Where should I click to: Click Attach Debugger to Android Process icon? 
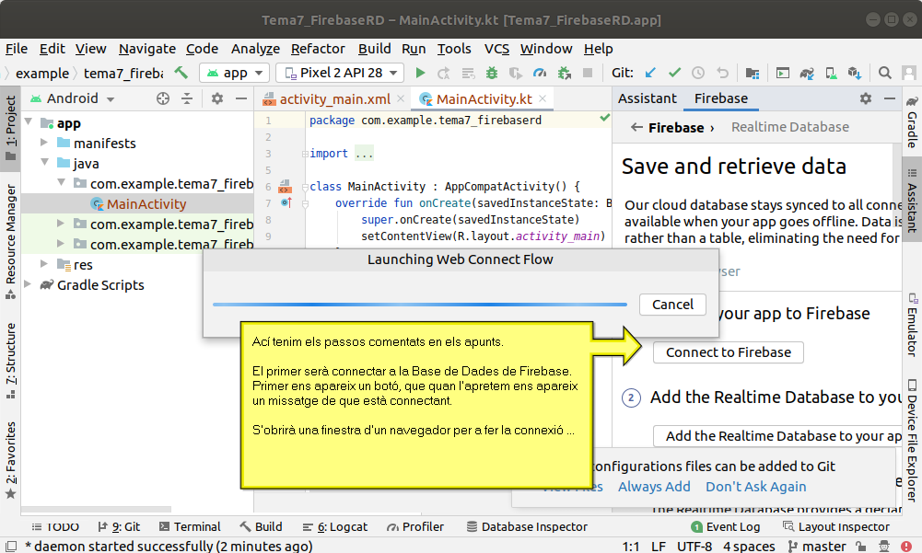pyautogui.click(x=564, y=73)
